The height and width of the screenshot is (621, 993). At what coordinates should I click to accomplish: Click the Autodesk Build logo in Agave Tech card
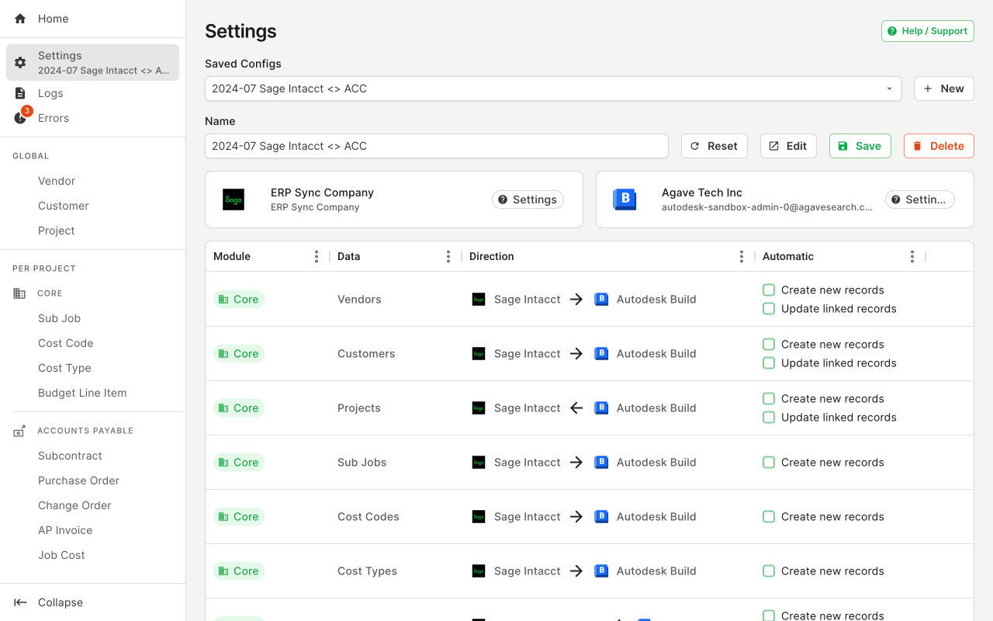(625, 199)
